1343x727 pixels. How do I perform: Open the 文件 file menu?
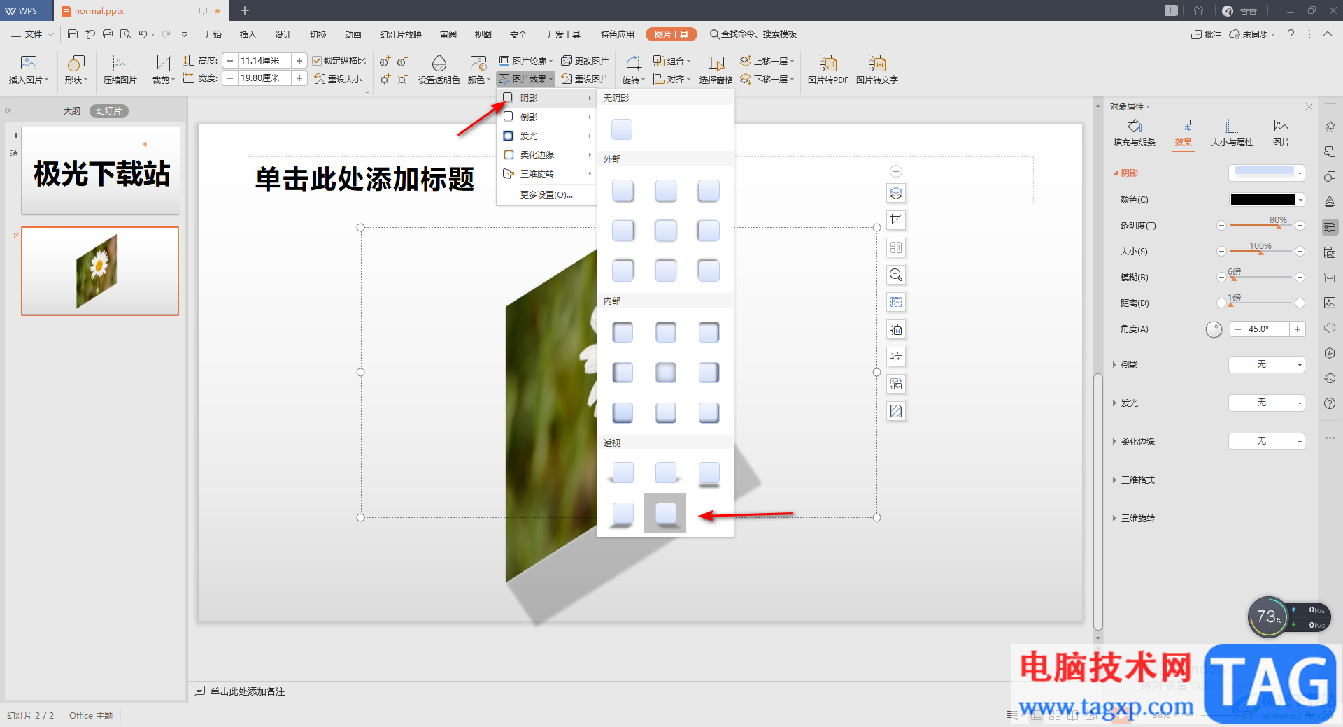[x=33, y=34]
